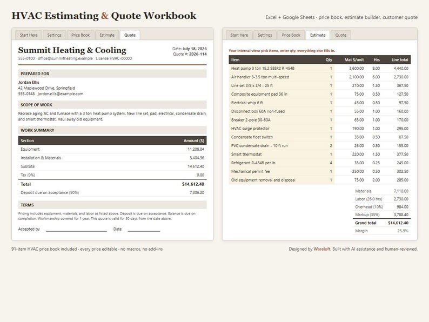Viewport: 429px width, 322px height.
Task: Select the Estimate tab in left panel
Action: point(107,35)
